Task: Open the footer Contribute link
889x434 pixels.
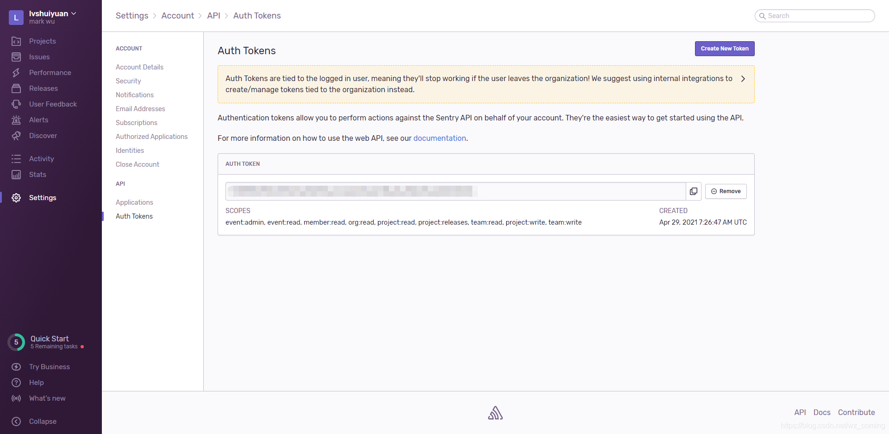Action: click(x=857, y=412)
